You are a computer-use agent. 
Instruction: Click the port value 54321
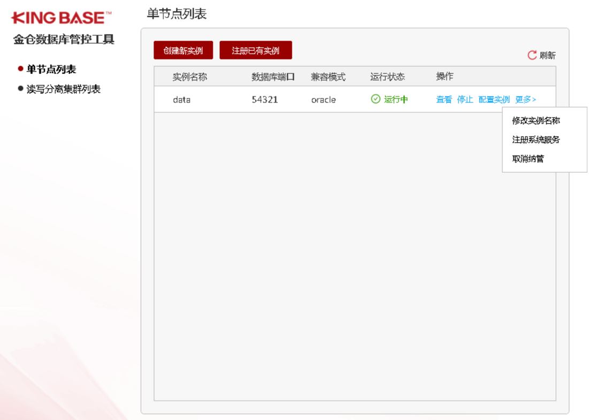(x=265, y=100)
